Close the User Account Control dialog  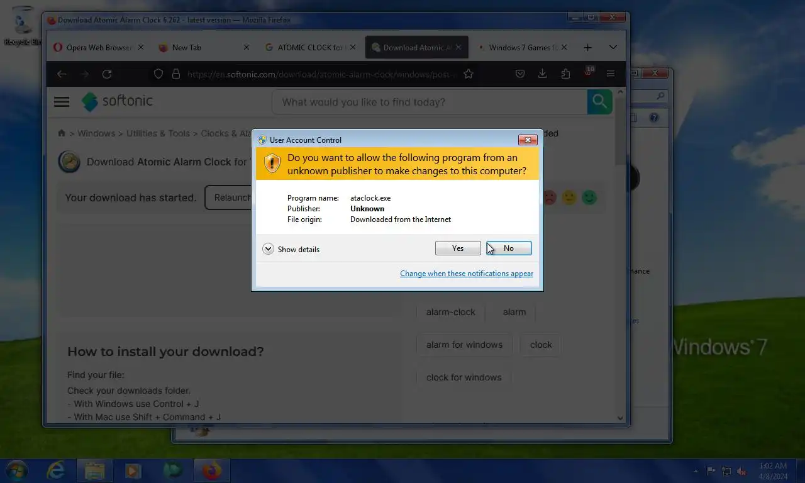(527, 140)
